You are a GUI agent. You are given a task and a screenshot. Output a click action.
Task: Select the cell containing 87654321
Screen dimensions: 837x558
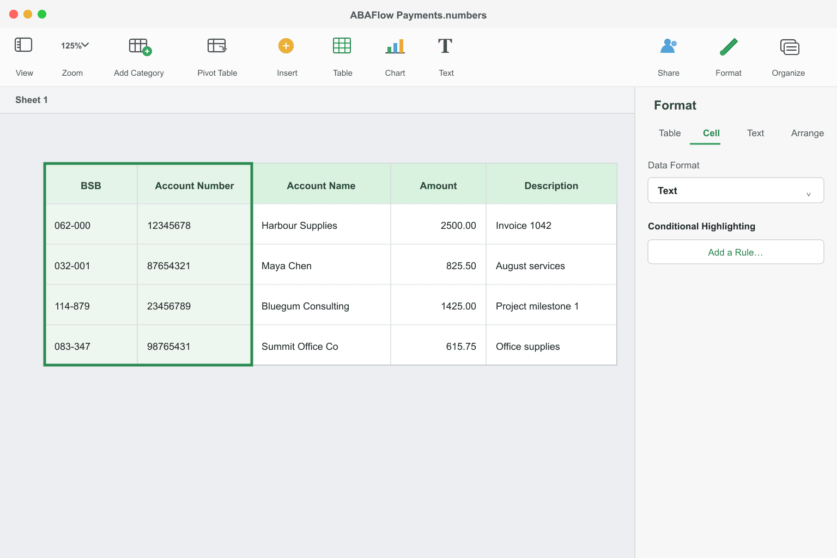click(194, 265)
